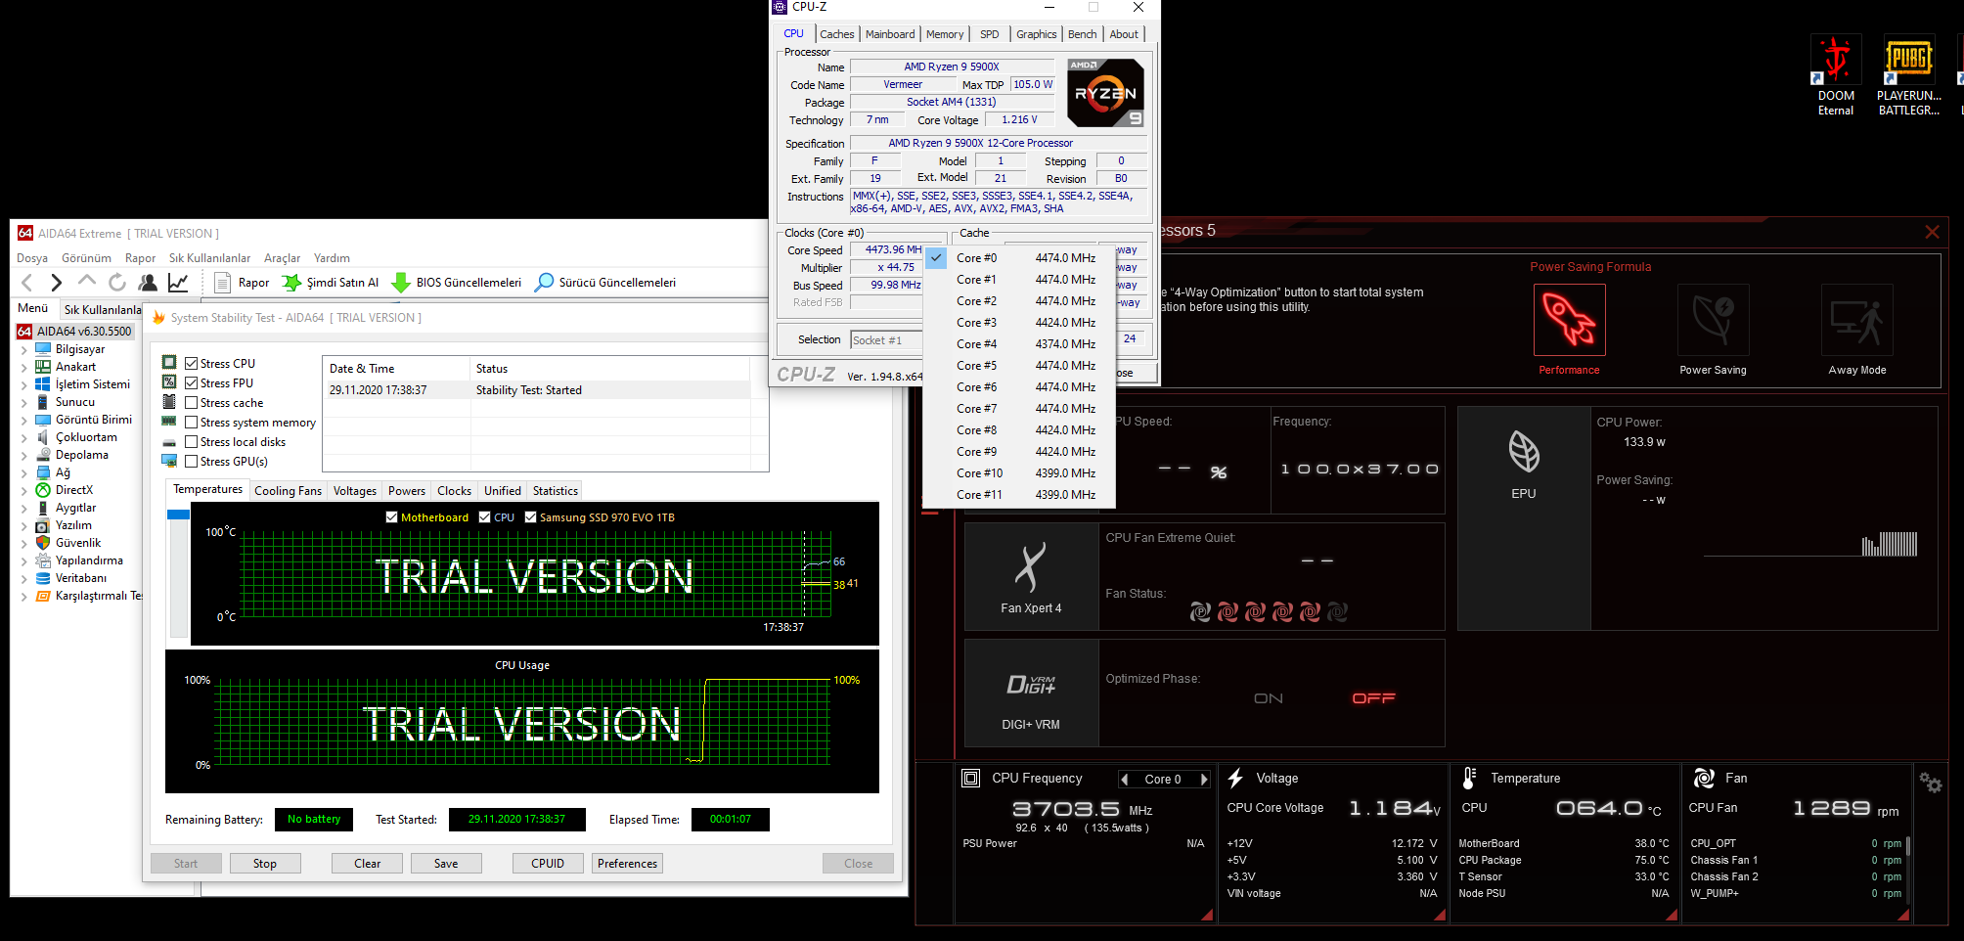This screenshot has height=941, width=1964.
Task: Open the Fan Xpert 4 panel
Action: point(1031,577)
